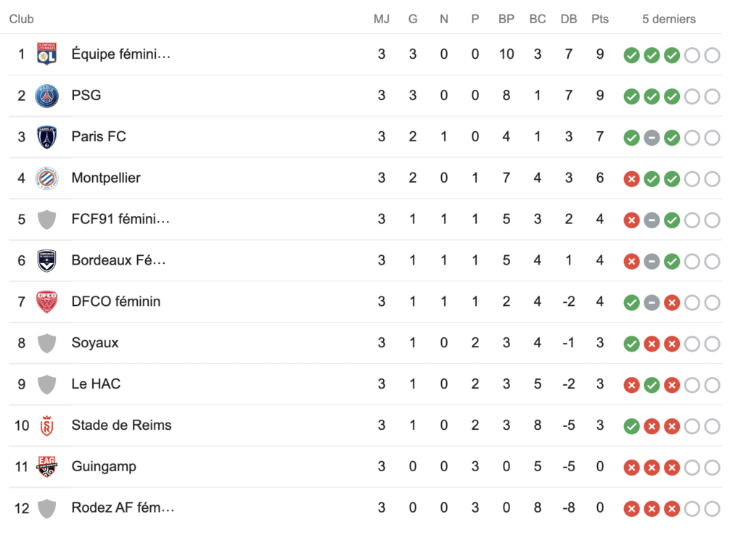Viewport: 743px width, 543px height.
Task: Click the 5 derniers column header
Action: point(668,19)
